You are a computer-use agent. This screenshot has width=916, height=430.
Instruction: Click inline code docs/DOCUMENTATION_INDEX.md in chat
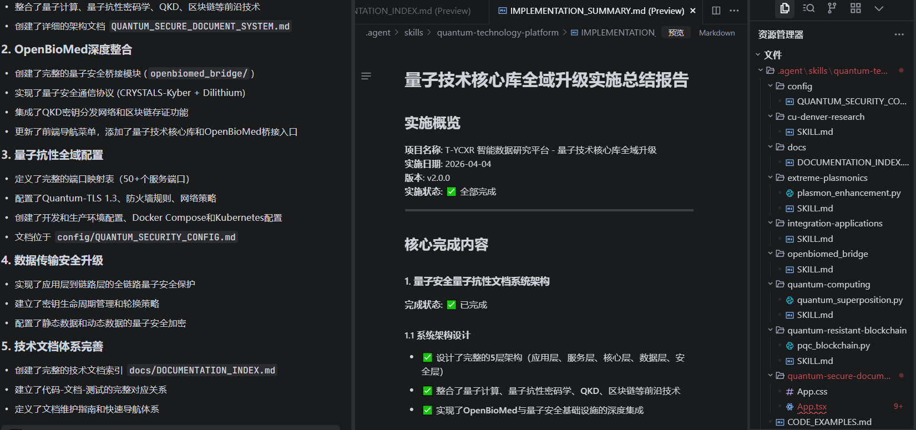click(x=203, y=370)
